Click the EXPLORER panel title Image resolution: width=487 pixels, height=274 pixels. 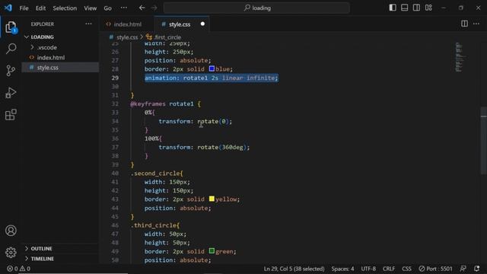[x=43, y=24]
